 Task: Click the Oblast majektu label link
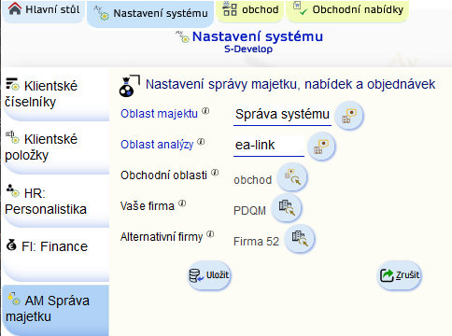click(x=159, y=114)
